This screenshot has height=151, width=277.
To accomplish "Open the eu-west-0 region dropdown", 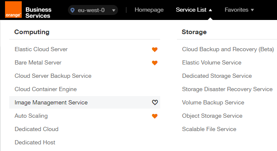I will 93,10.
